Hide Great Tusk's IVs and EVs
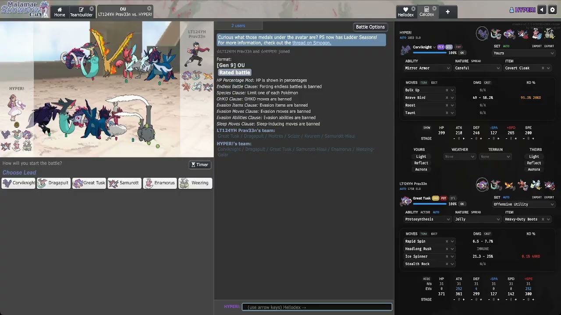 [426, 279]
